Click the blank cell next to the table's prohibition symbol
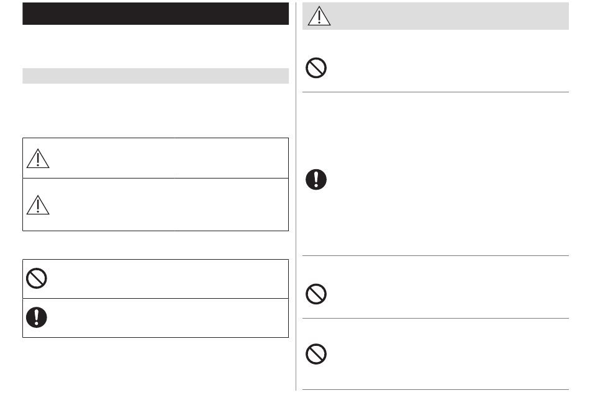This screenshot has width=590, height=406. [170, 279]
